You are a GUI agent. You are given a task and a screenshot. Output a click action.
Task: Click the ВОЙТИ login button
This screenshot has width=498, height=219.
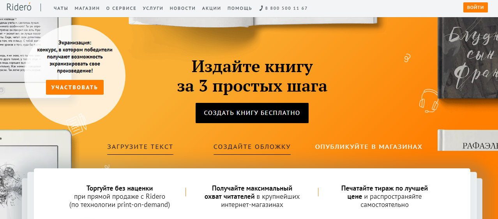[x=475, y=7]
